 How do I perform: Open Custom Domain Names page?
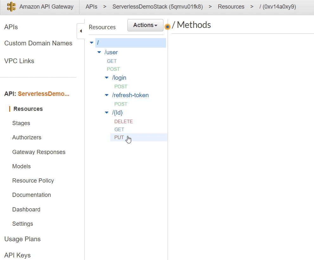[x=38, y=43]
